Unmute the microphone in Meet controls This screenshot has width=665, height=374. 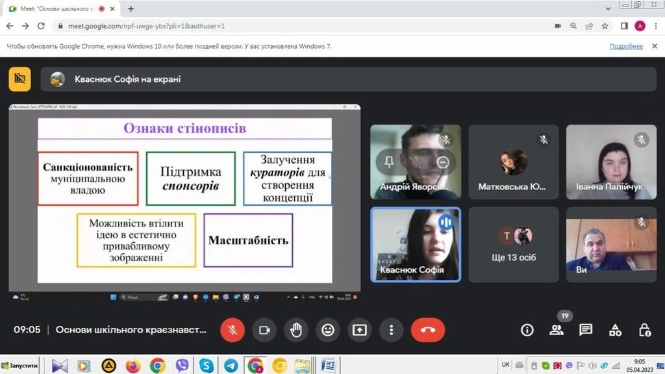pyautogui.click(x=232, y=330)
